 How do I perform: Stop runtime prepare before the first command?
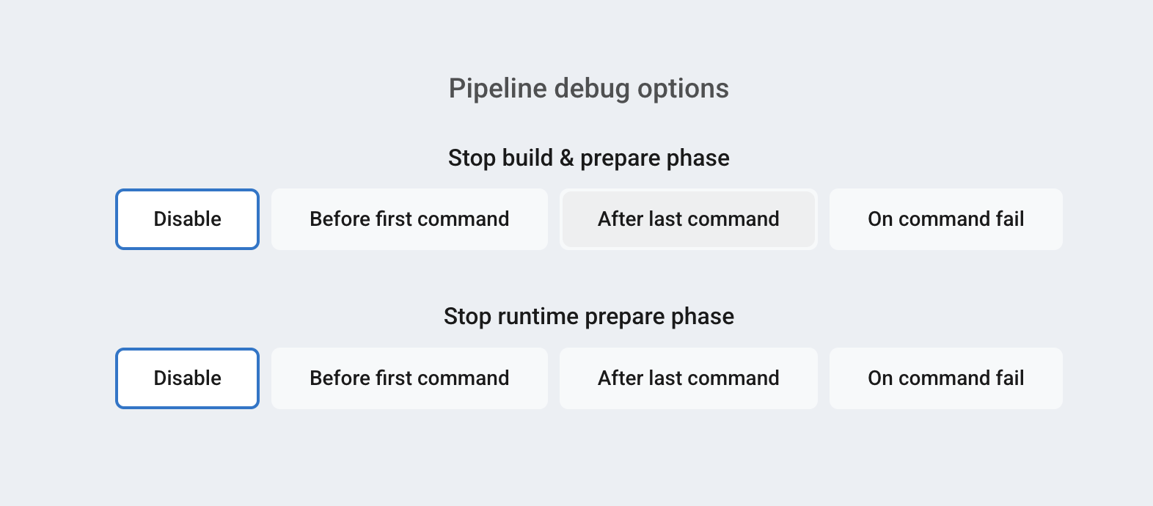click(x=409, y=378)
